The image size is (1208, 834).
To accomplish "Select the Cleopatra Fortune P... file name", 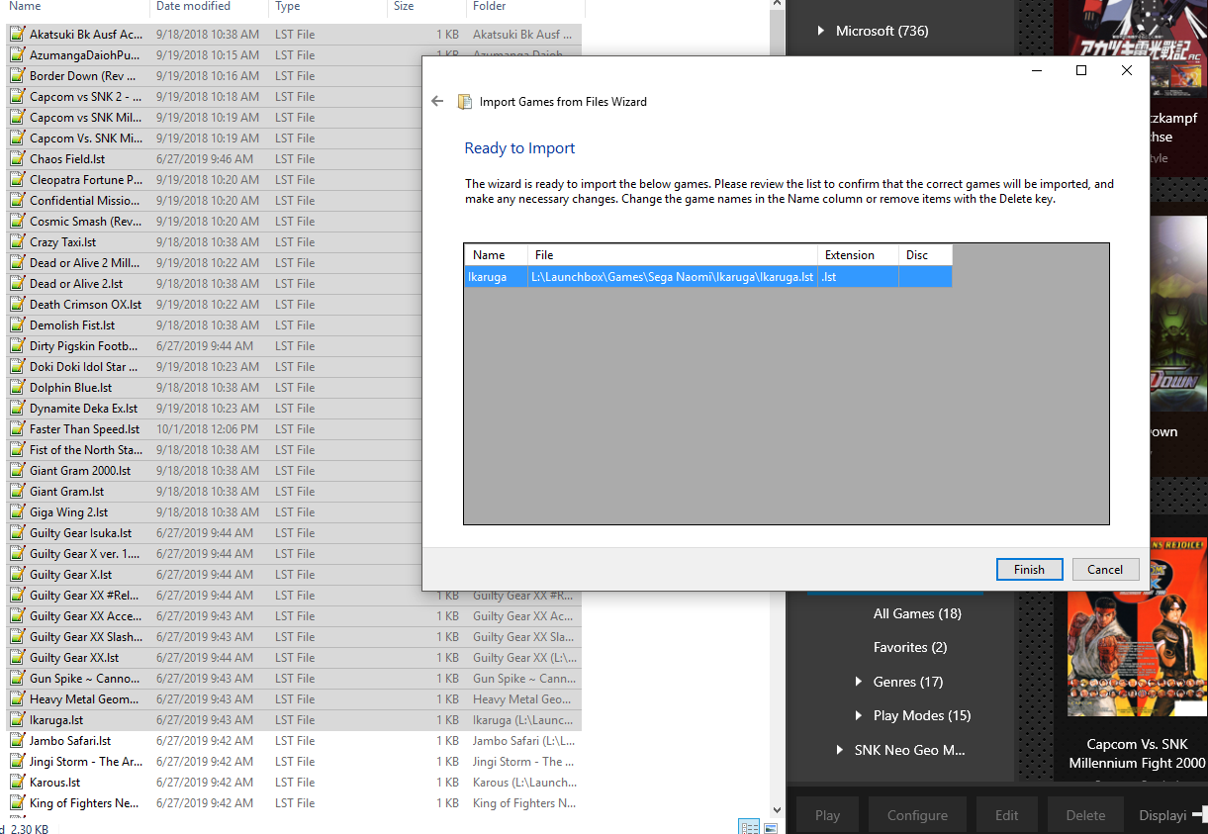I will [x=86, y=179].
